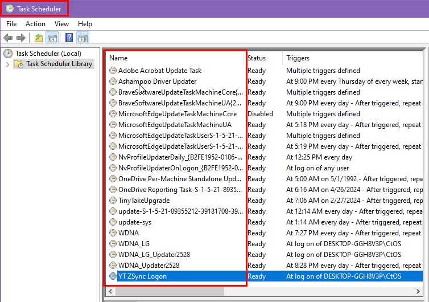The image size is (429, 302).
Task: Click the 'At 9:00 PM every Thursday' trigger
Action: pos(354,81)
